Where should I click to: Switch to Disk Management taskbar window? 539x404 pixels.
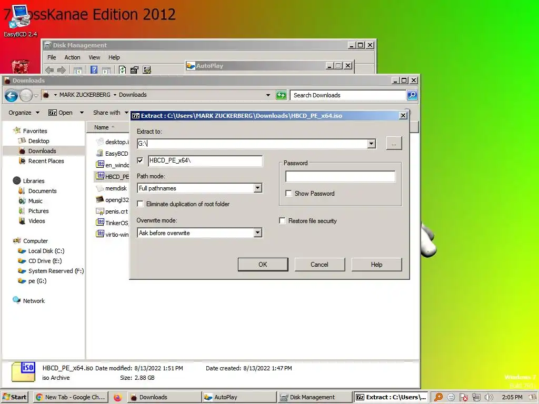pos(315,397)
